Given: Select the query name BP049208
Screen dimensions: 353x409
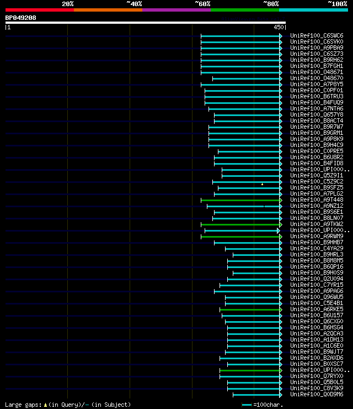Looking at the screenshot, I should [20, 18].
